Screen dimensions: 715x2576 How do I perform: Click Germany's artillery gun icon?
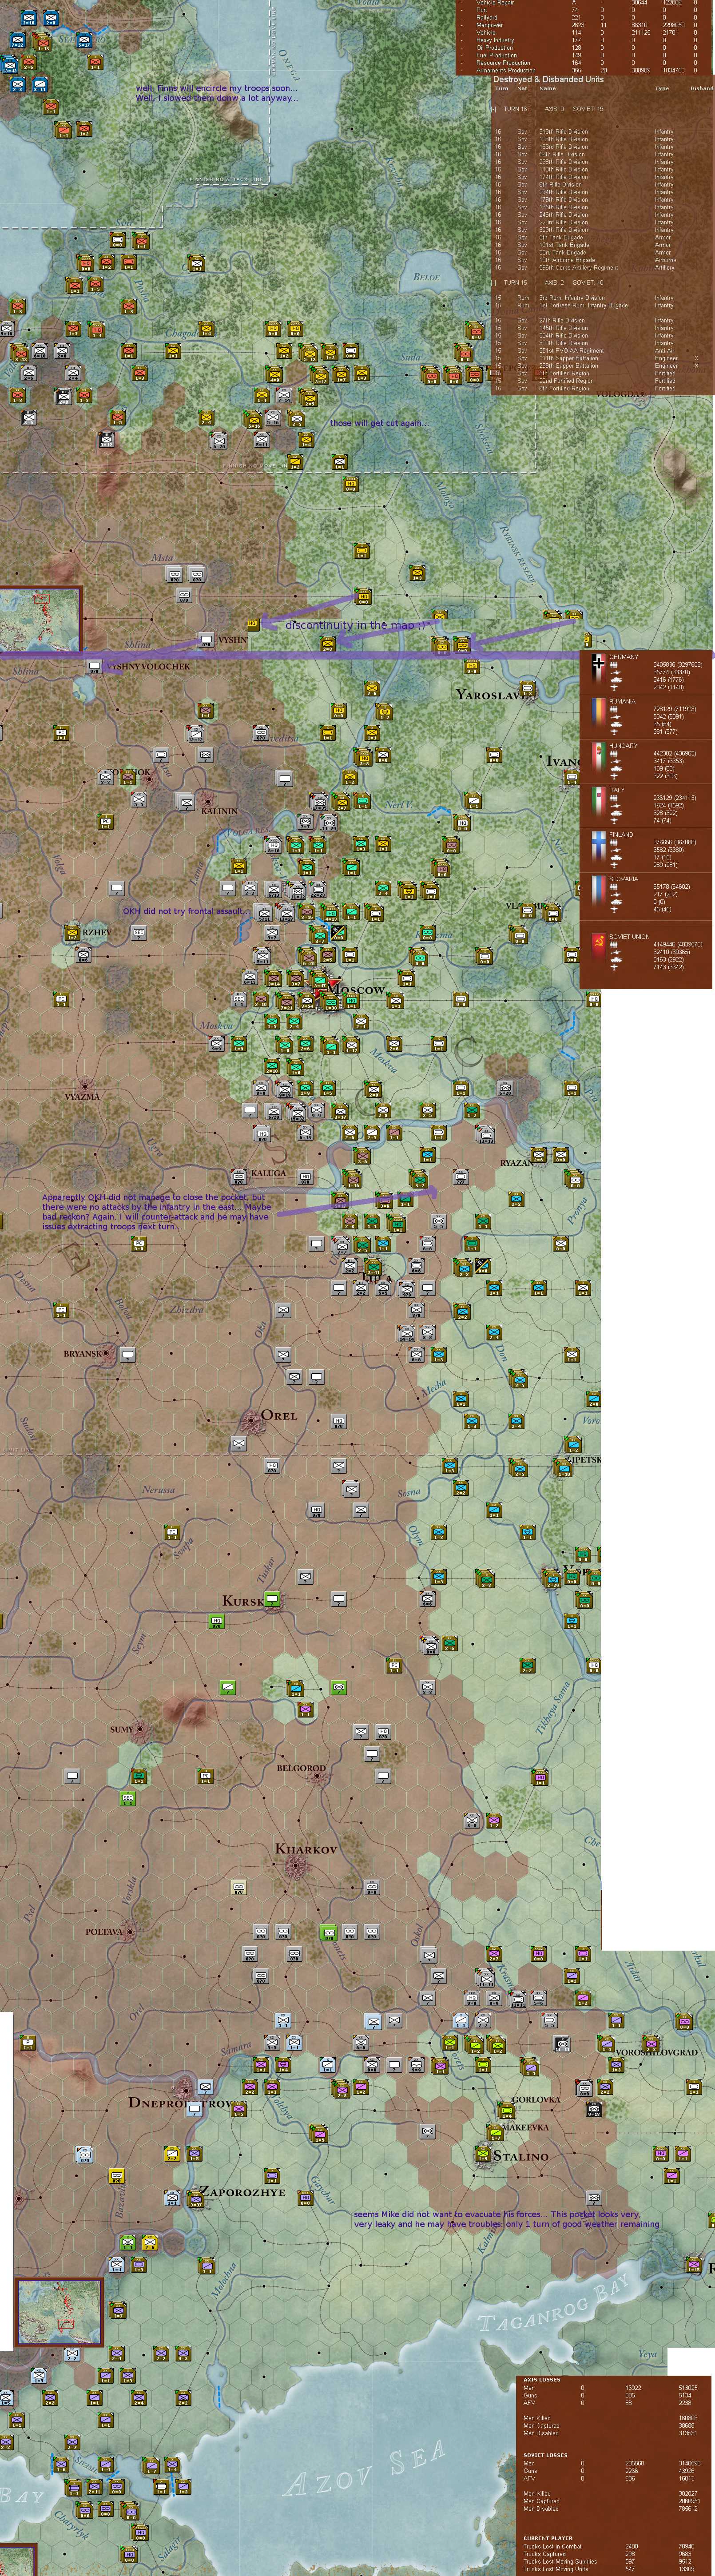615,673
